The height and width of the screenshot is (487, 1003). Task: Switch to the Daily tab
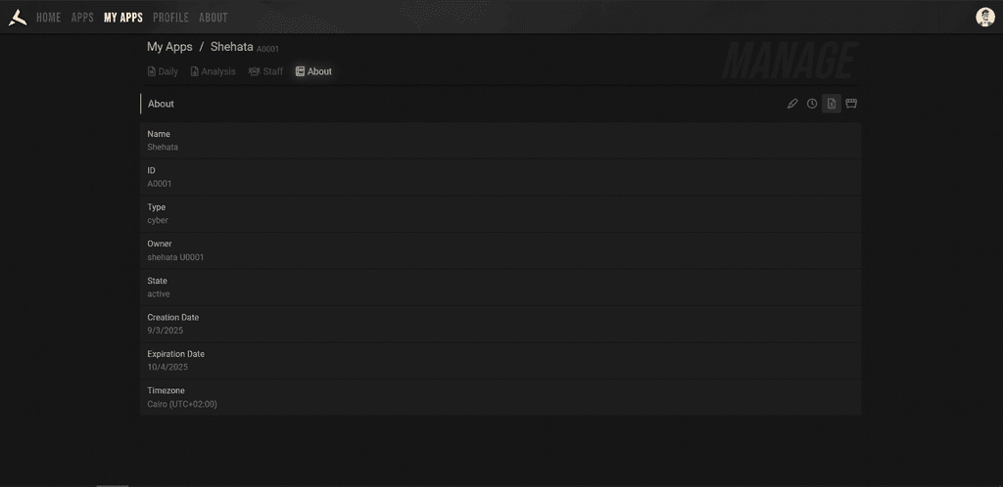(x=163, y=71)
